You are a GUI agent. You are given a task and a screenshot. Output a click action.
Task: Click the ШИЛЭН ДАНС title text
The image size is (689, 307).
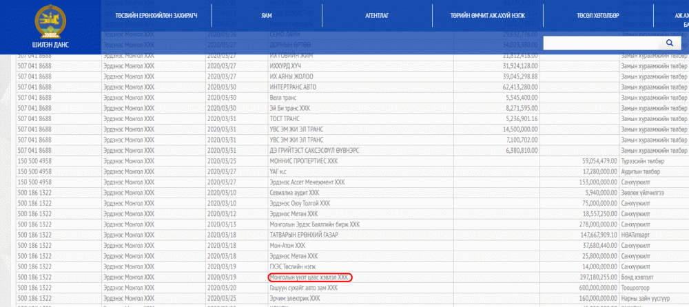click(50, 45)
